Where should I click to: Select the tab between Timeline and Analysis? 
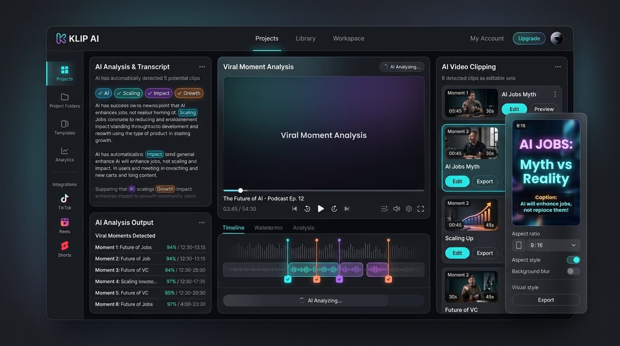(x=268, y=228)
